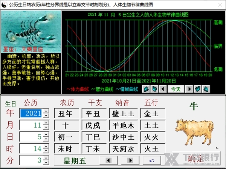The image size is (226, 169).
Task: Click the yin-yang title bar icon
Action: tap(4, 5)
